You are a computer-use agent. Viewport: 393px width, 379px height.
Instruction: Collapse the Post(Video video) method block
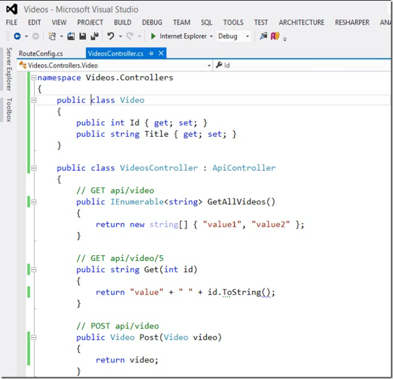[34, 337]
